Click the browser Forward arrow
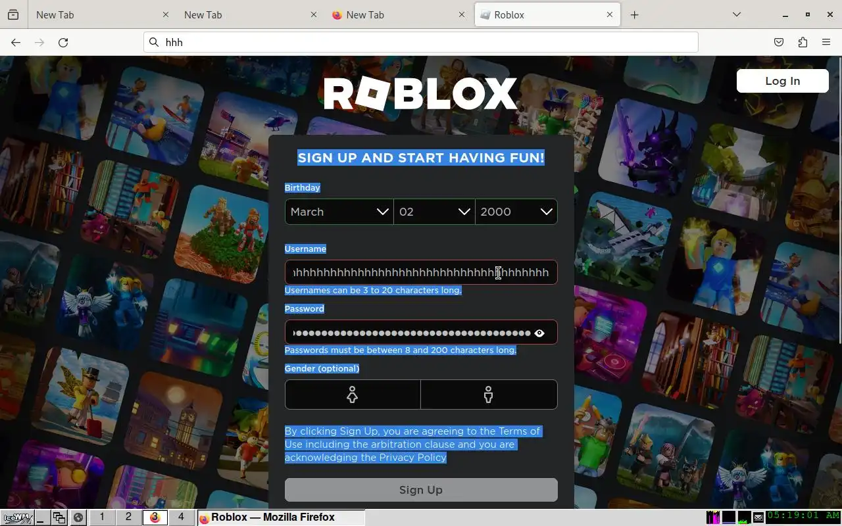The image size is (842, 526). (39, 42)
